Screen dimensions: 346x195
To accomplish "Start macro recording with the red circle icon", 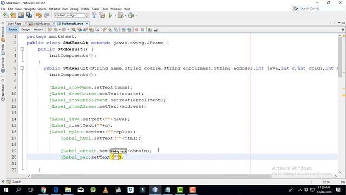I will tap(137, 30).
